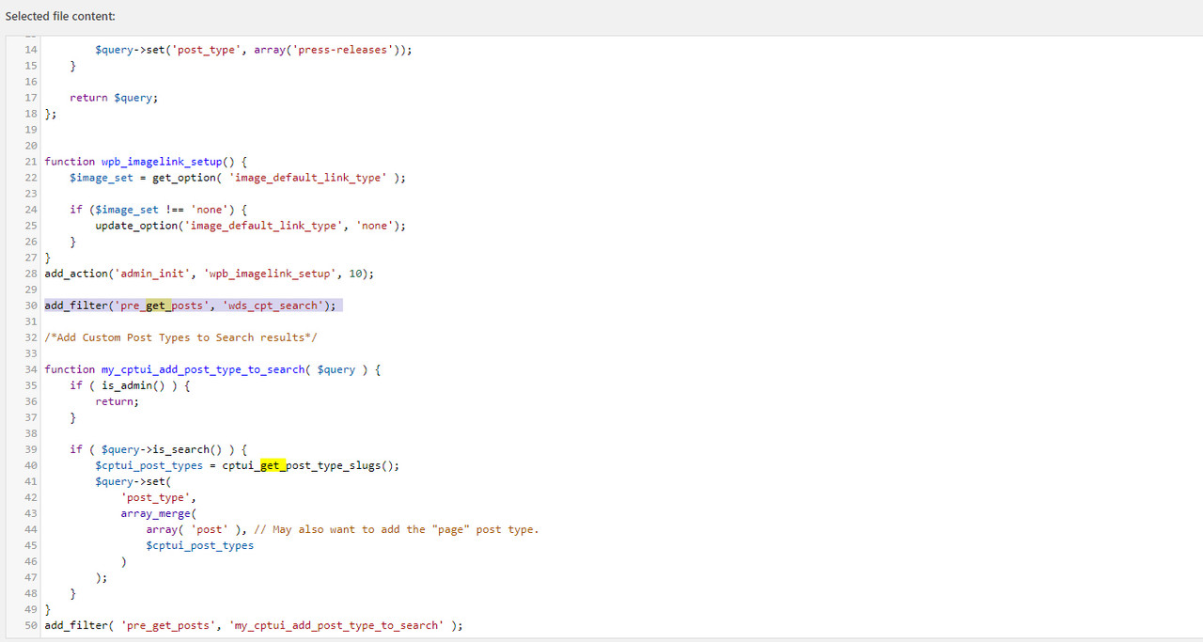Click line number 14 in the gutter
Screen dimensions: 1203x642
(31, 49)
